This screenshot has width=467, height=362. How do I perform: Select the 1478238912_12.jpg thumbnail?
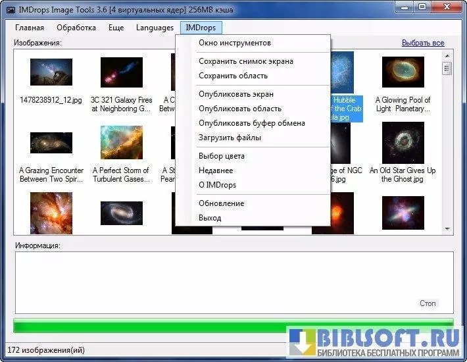[x=51, y=72]
